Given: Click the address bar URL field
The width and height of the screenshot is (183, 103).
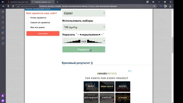Looking at the screenshot, I should [x=86, y=6].
